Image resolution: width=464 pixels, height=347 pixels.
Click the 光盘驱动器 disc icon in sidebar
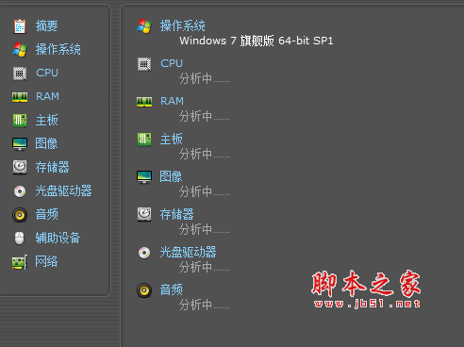20,191
